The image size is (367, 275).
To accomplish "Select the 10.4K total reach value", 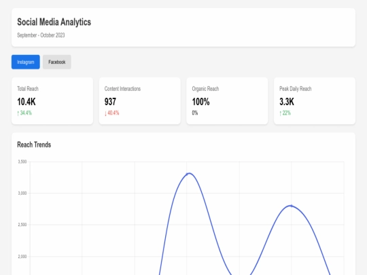I will (x=27, y=102).
